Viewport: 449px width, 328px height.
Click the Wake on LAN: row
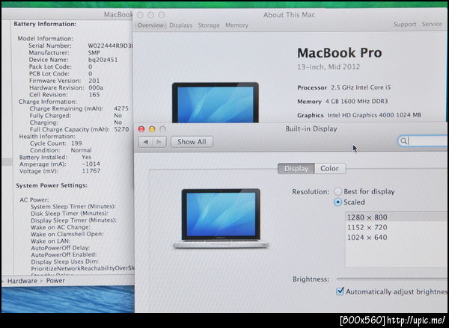[x=51, y=241]
